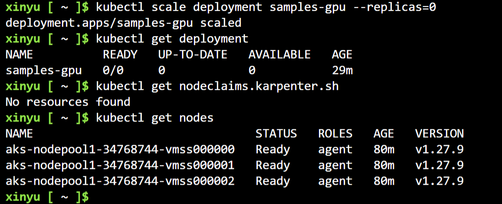Click the "deployment.apps/samples-gpu scaled" output line
Viewport: 502px width, 204px height.
[x=124, y=23]
